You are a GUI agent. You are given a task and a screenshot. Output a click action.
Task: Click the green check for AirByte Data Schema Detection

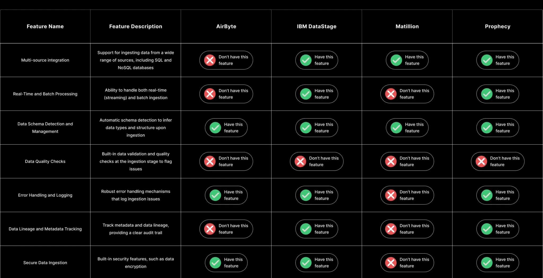pos(226,128)
